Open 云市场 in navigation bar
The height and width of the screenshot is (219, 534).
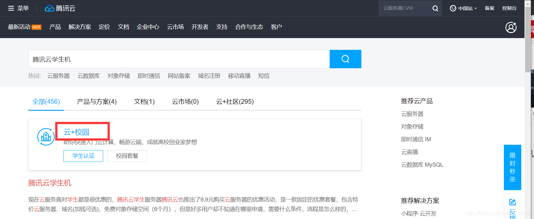[175, 27]
